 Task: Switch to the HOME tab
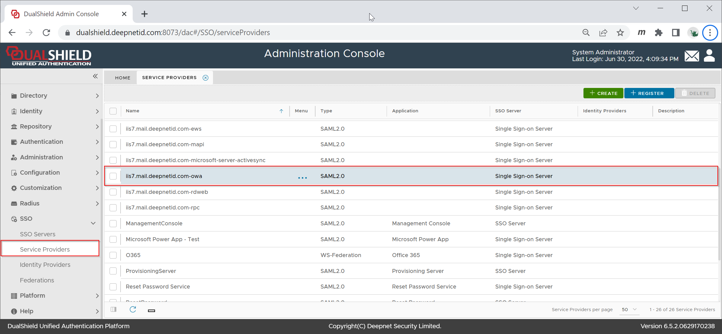tap(123, 78)
